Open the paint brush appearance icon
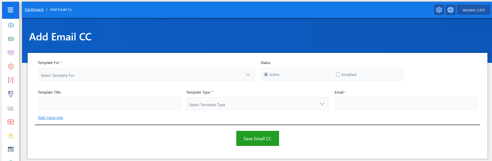The height and width of the screenshot is (161, 492). click(x=11, y=94)
